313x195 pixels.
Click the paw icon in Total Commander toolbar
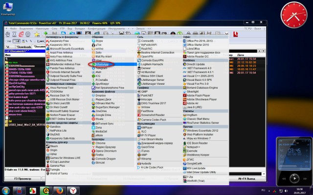[7, 34]
